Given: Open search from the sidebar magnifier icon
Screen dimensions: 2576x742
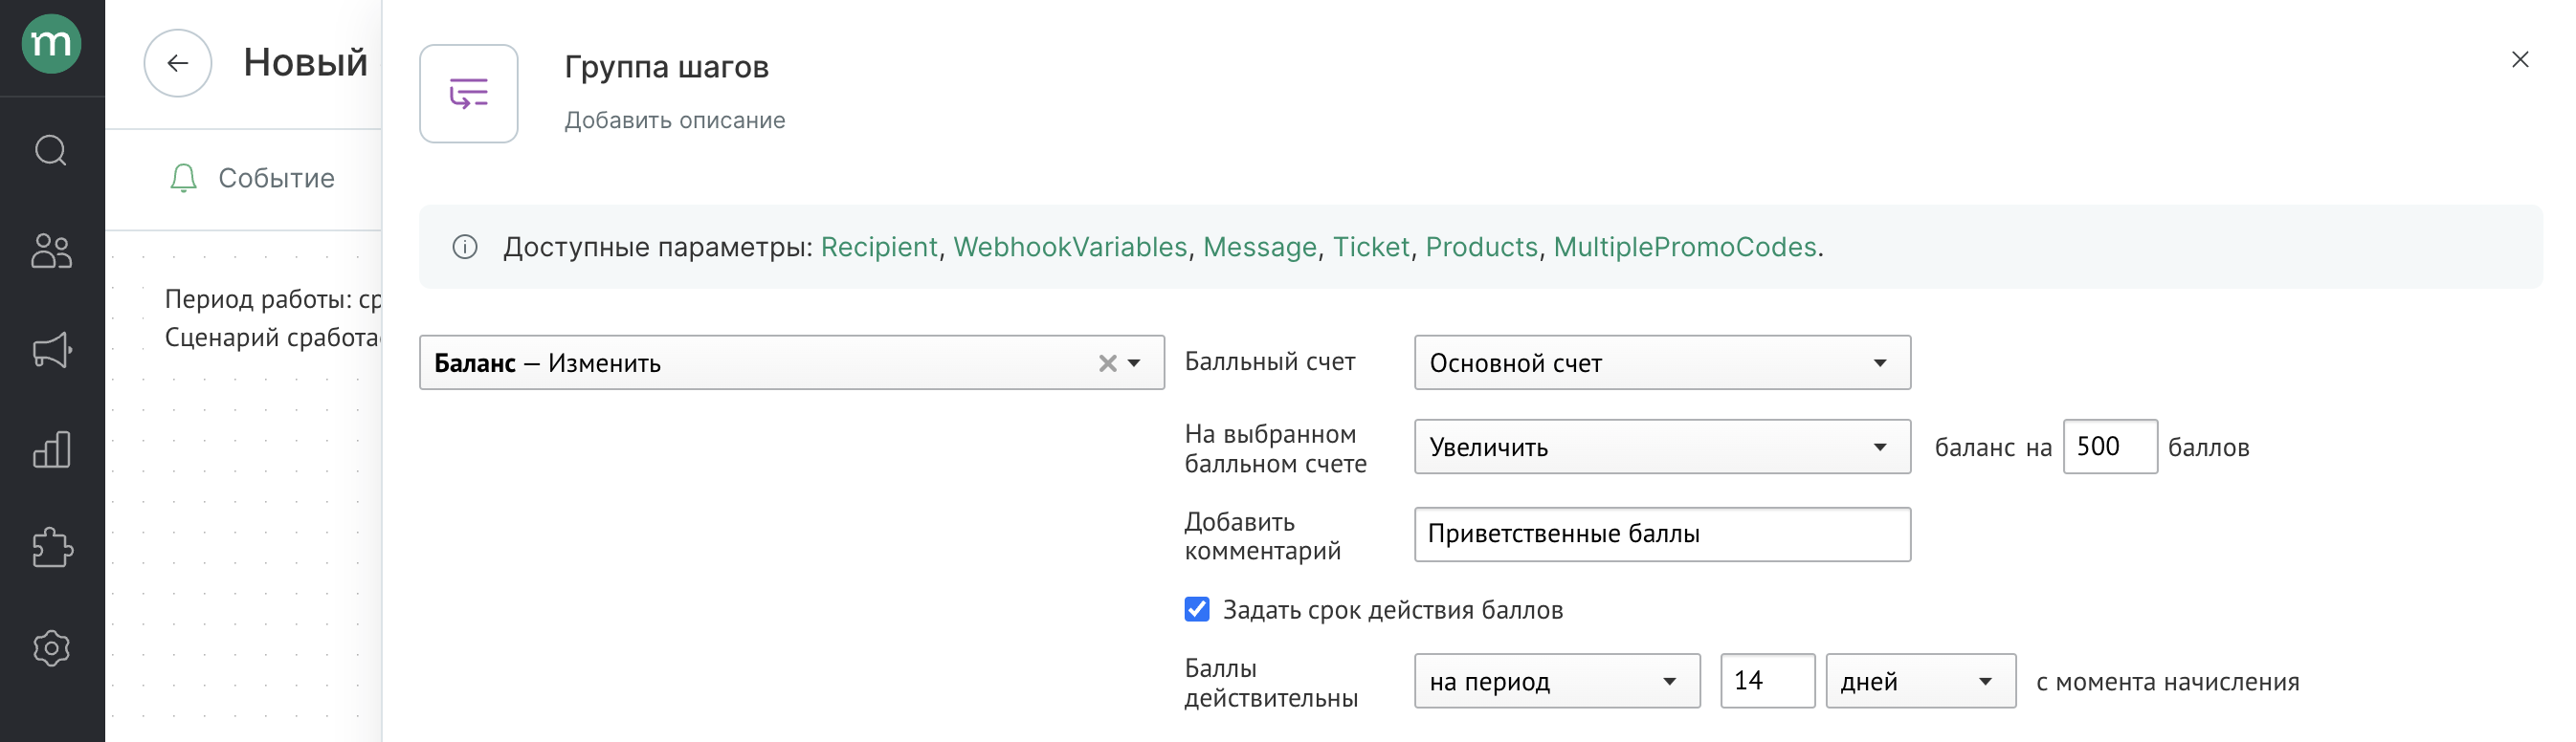Looking at the screenshot, I should [51, 151].
